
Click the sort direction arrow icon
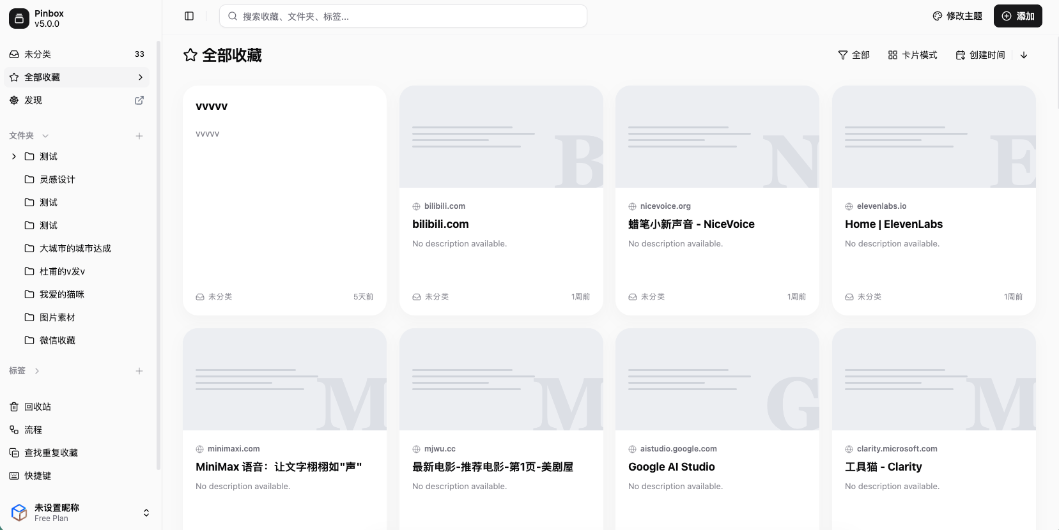coord(1024,55)
